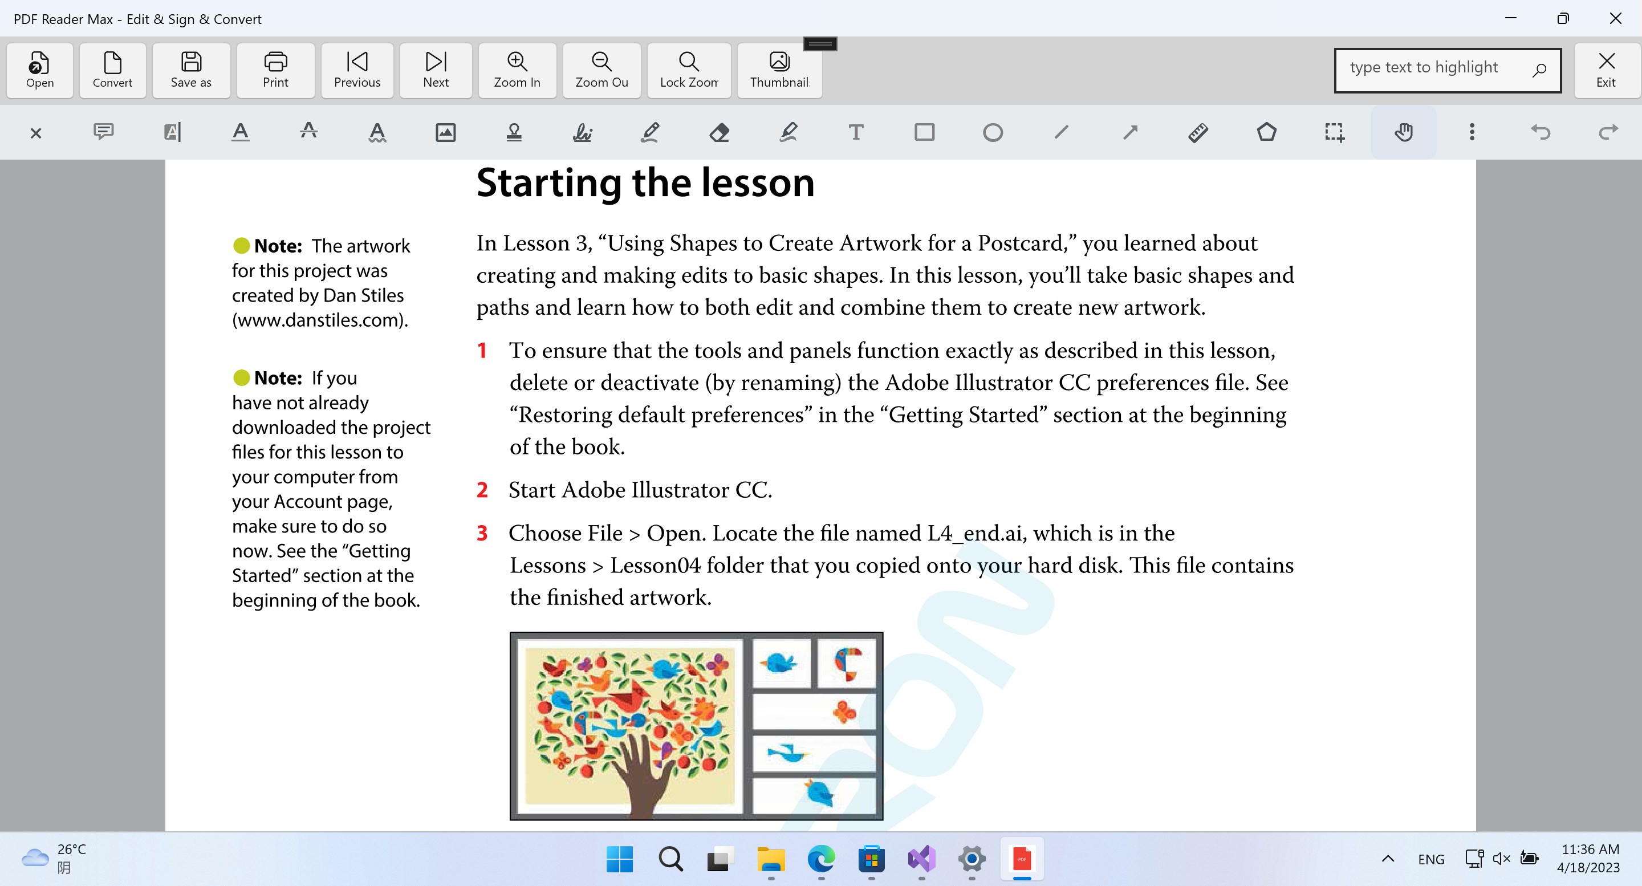
Task: Select the eraser tool
Action: (x=719, y=133)
